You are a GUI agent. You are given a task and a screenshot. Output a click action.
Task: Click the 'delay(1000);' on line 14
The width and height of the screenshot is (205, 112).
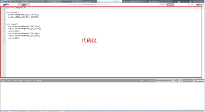point(14,38)
